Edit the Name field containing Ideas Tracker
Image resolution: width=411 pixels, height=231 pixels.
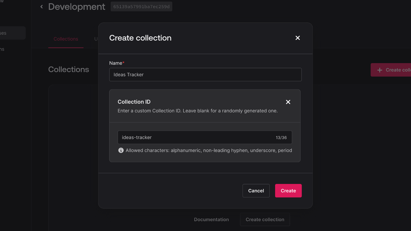click(205, 74)
